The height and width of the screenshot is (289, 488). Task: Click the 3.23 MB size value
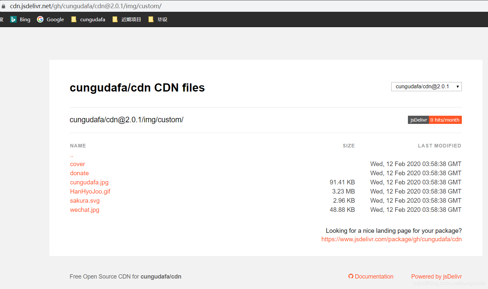[x=344, y=192]
